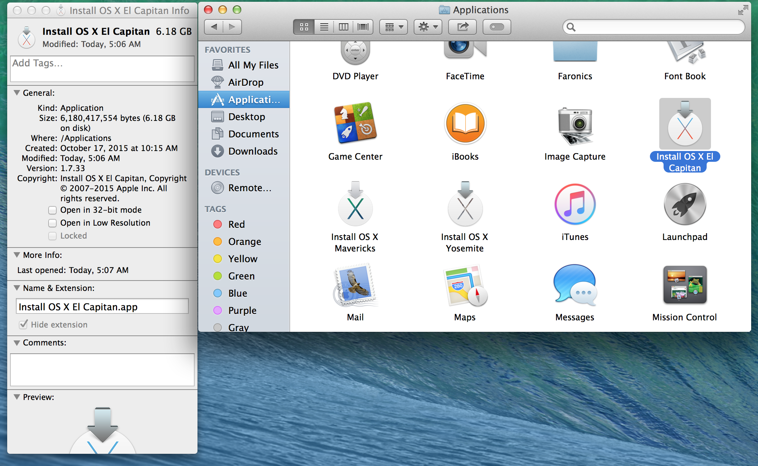
Task: Open Downloads in the sidebar
Action: 252,151
